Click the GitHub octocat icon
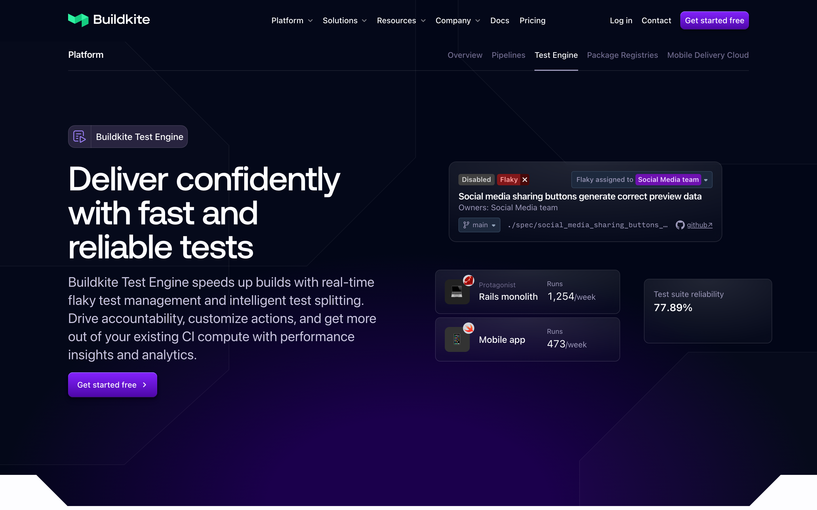Viewport: 817px width, 510px height. point(680,225)
